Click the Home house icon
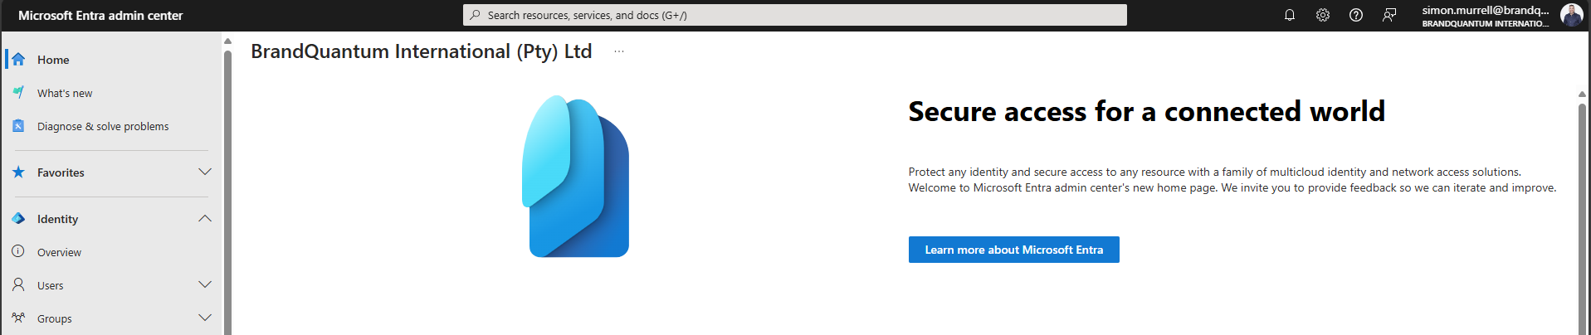Viewport: 1591px width, 335px height. pyautogui.click(x=18, y=60)
